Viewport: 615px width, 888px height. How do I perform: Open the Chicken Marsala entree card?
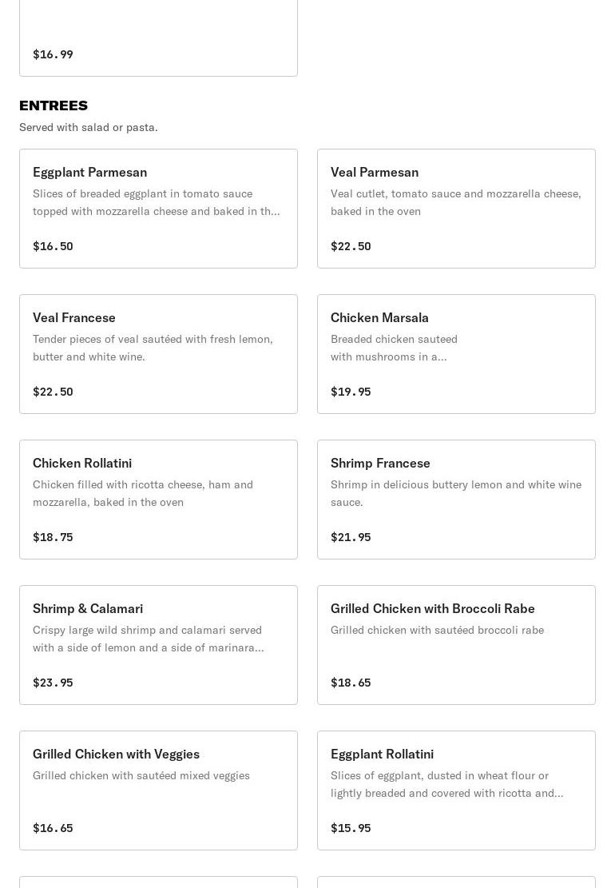click(x=456, y=353)
